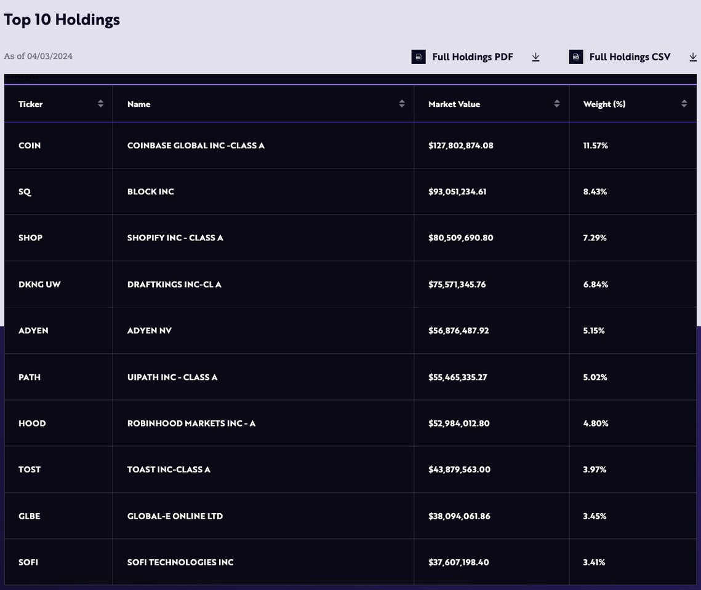Viewport: 701px width, 590px height.
Task: Click market value $56,876,487.92
Action: click(459, 331)
